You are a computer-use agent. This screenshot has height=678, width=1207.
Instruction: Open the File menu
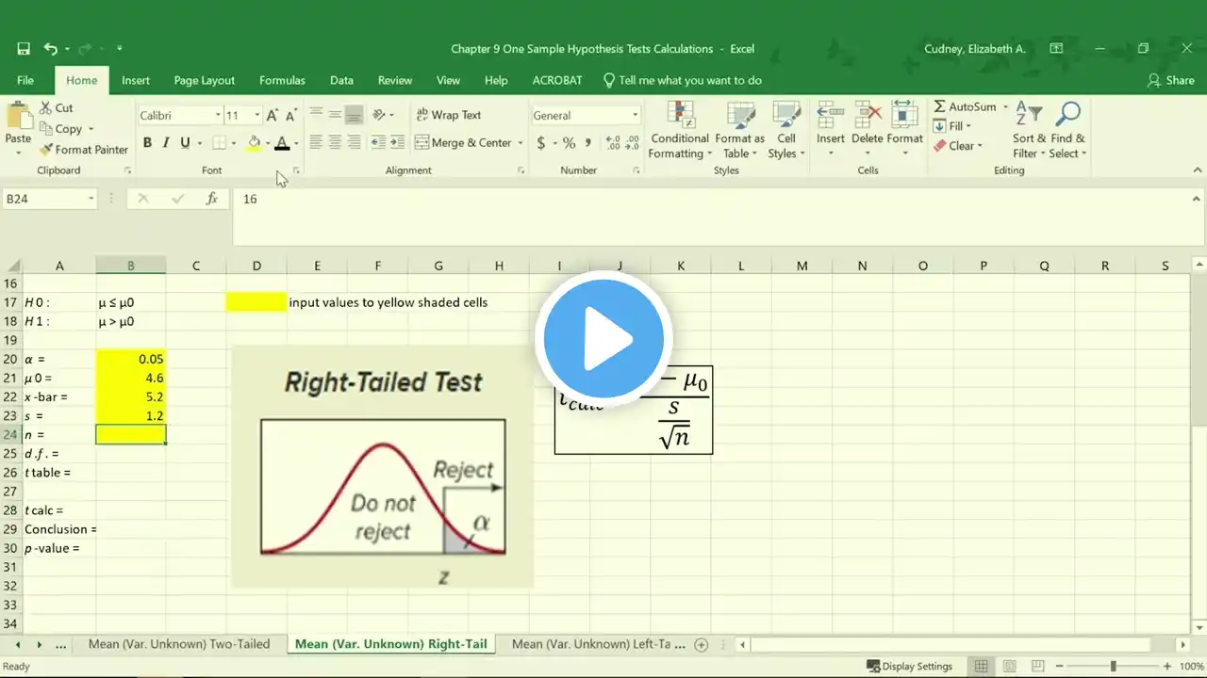[x=25, y=81]
